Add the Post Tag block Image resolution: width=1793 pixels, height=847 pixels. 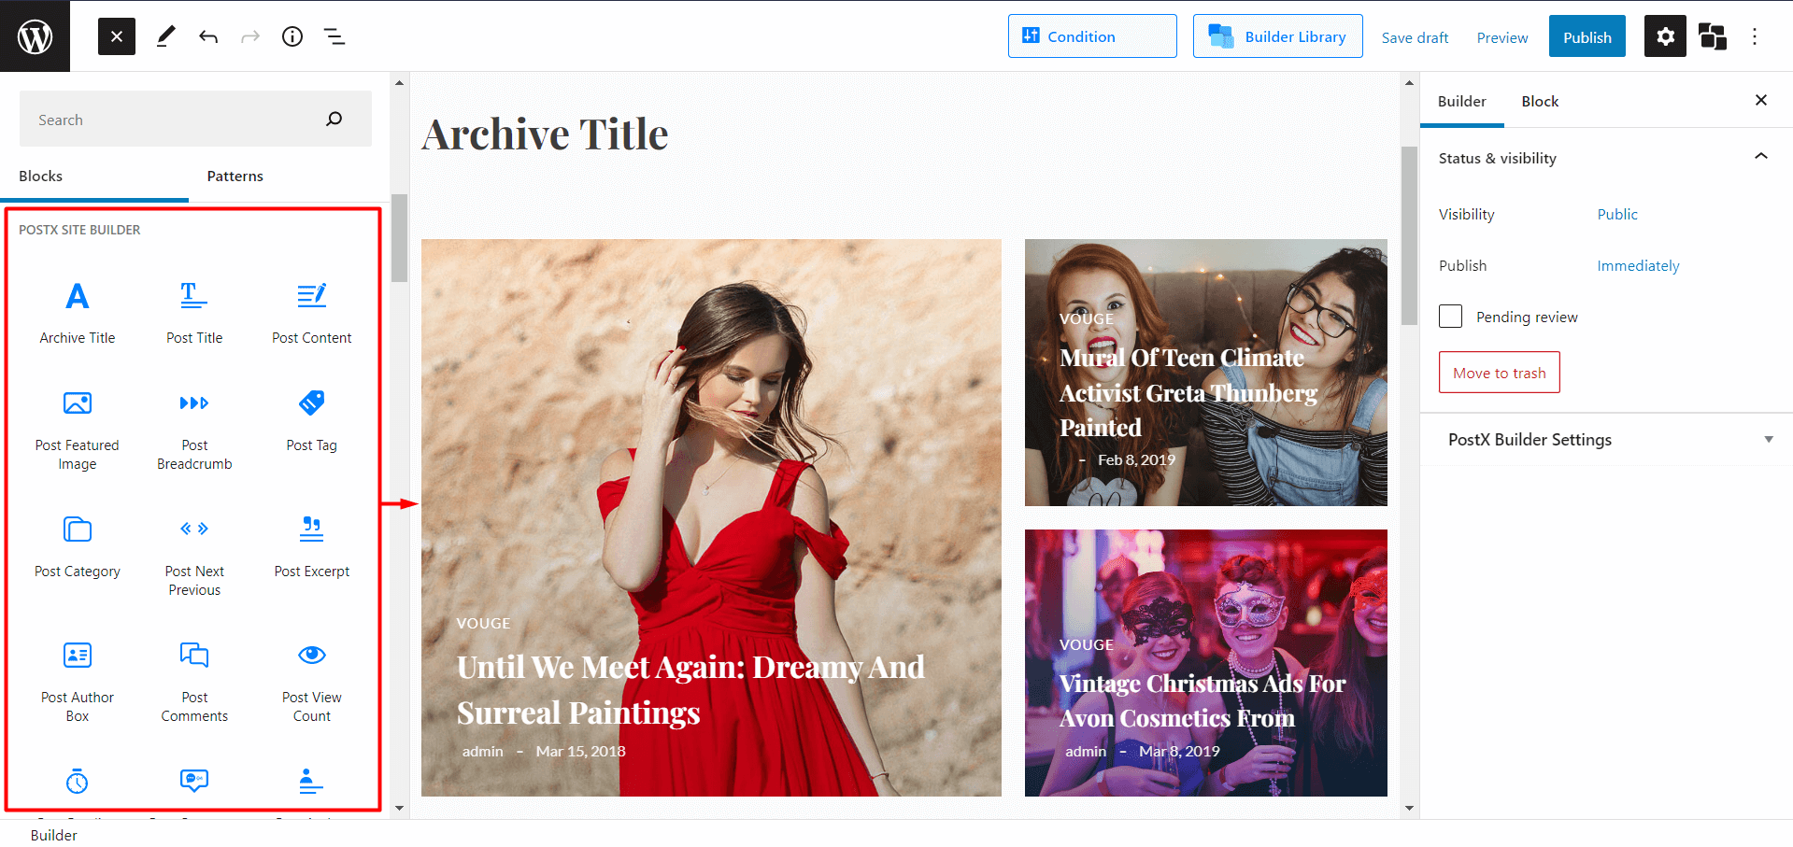(311, 416)
